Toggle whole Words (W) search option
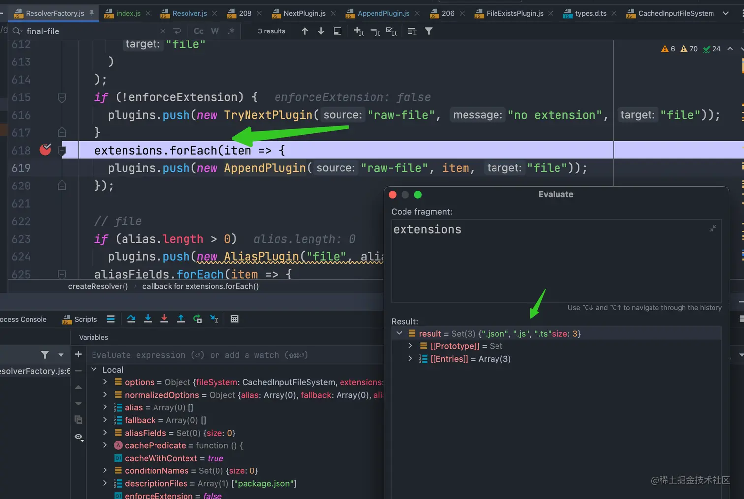 tap(215, 31)
